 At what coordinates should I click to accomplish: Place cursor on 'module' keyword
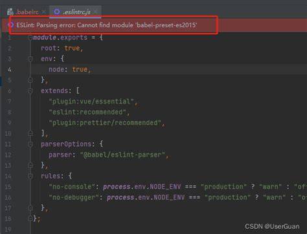click(45, 37)
